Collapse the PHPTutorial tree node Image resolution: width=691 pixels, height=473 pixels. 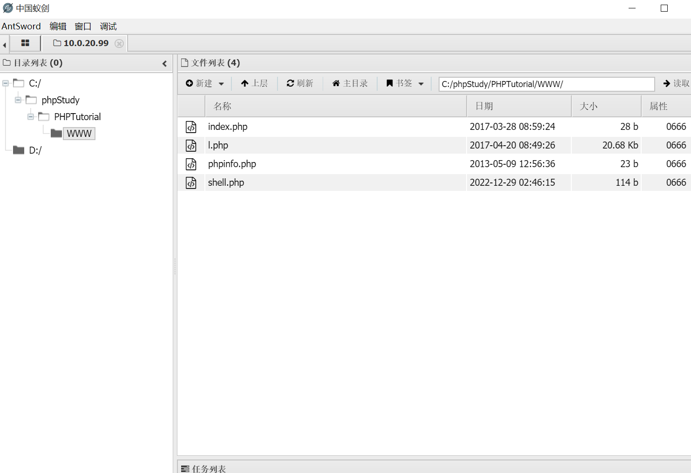31,117
